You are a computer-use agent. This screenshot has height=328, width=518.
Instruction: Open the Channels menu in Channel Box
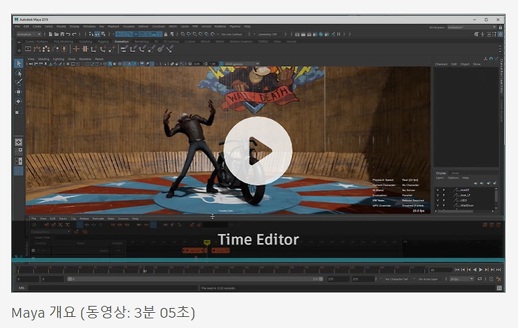click(x=441, y=64)
